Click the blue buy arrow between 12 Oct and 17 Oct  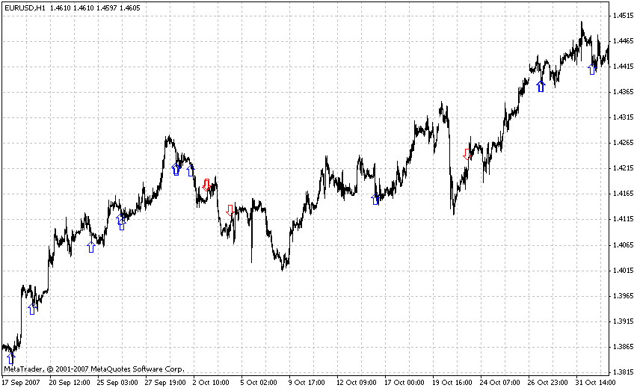click(x=375, y=199)
